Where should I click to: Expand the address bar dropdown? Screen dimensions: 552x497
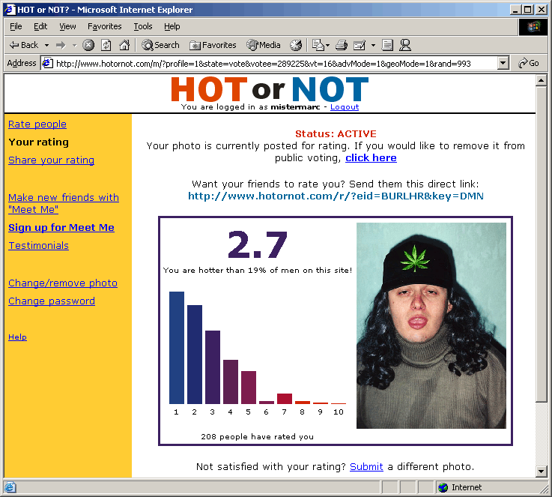coord(503,64)
